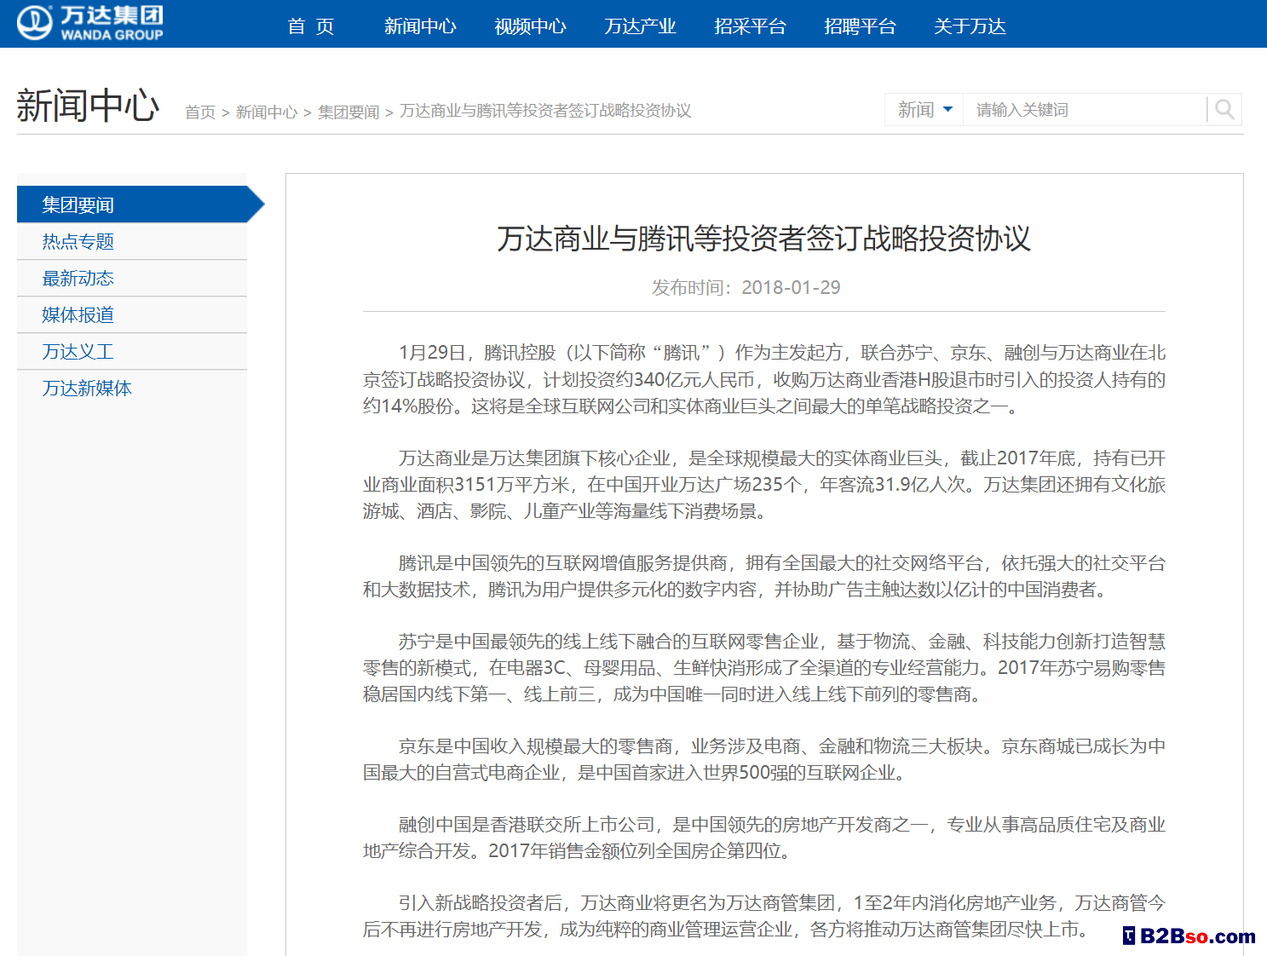Open the 新闻 search category dropdown
The height and width of the screenshot is (956, 1267).
(924, 110)
